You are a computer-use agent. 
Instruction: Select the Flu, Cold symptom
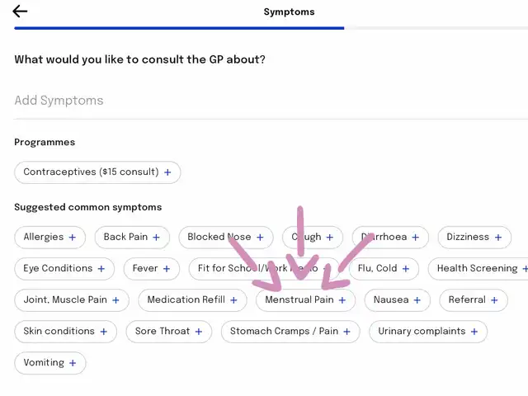pos(384,269)
